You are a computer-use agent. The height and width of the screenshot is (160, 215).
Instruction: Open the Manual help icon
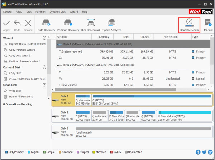[208, 25]
